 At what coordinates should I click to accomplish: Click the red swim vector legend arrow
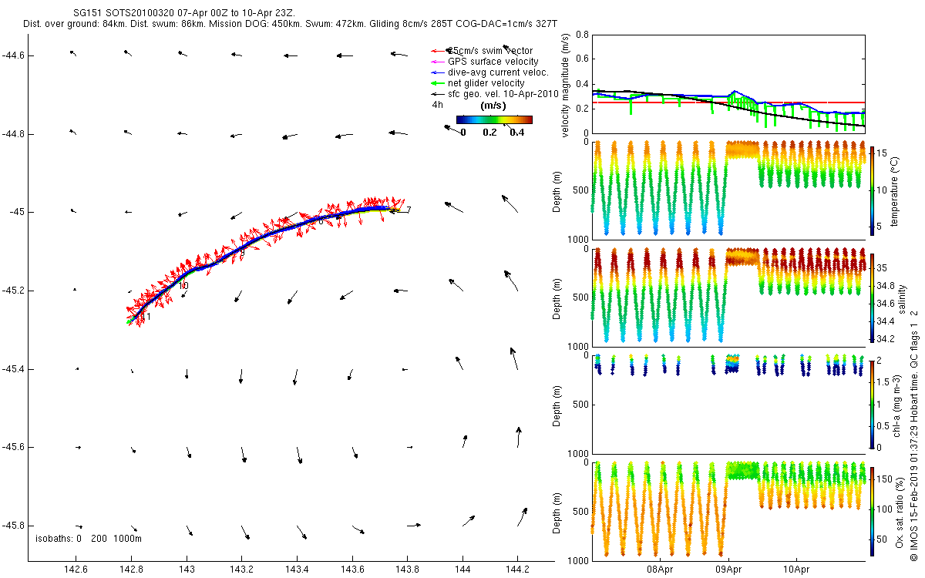coord(439,51)
